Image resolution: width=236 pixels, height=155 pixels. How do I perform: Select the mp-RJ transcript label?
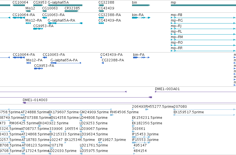176,26
